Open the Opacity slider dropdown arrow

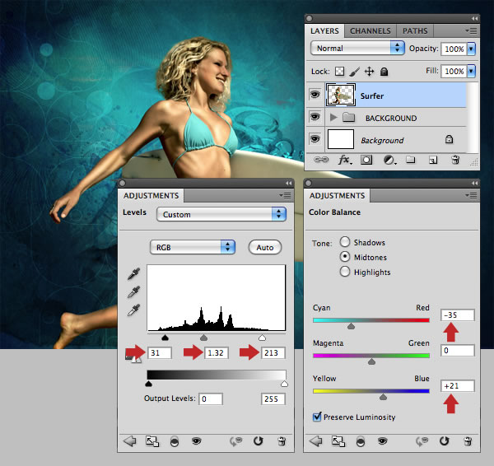coord(471,49)
